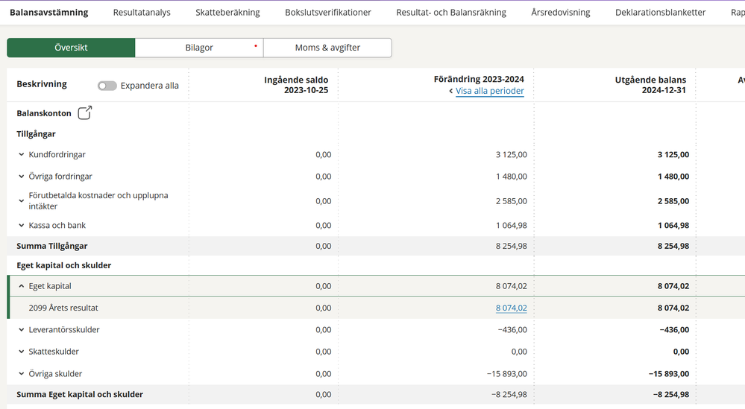Open Balanskonton external link icon
Viewport: 745px width, 409px height.
point(85,113)
